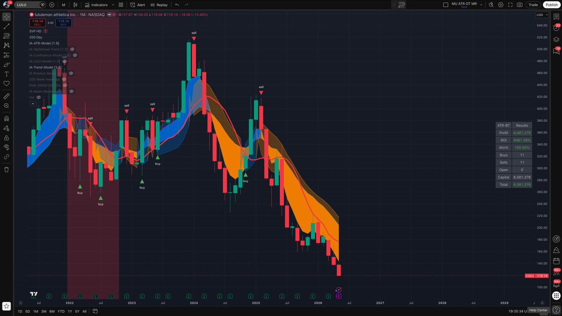Toggle visibility of IA-Optimized-Trend indicator
Screen dimensions: 562x316
(72, 49)
